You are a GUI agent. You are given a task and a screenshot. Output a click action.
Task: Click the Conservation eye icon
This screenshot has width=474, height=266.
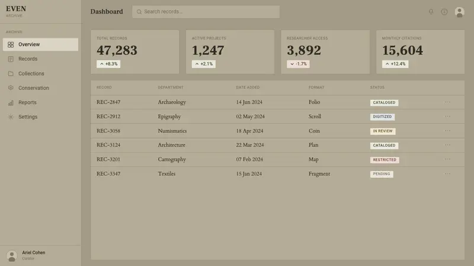[x=11, y=87]
